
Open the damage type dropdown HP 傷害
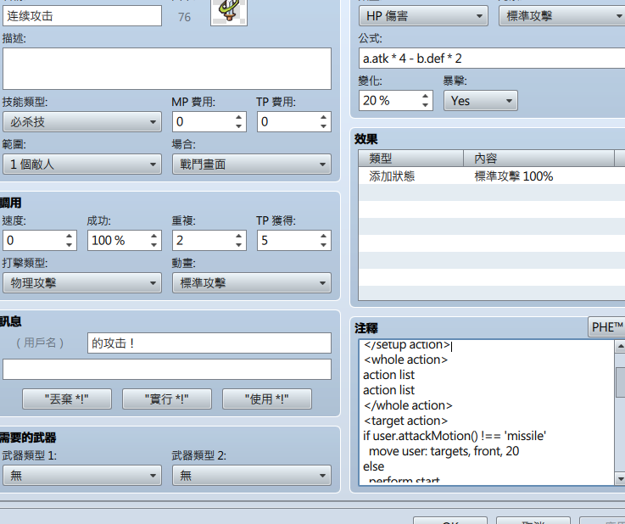point(423,16)
